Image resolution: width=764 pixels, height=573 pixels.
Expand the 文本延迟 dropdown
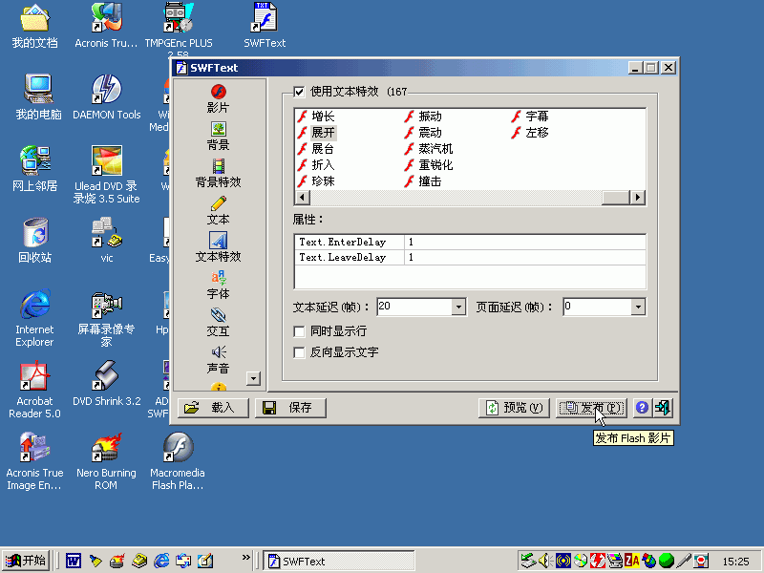[457, 307]
